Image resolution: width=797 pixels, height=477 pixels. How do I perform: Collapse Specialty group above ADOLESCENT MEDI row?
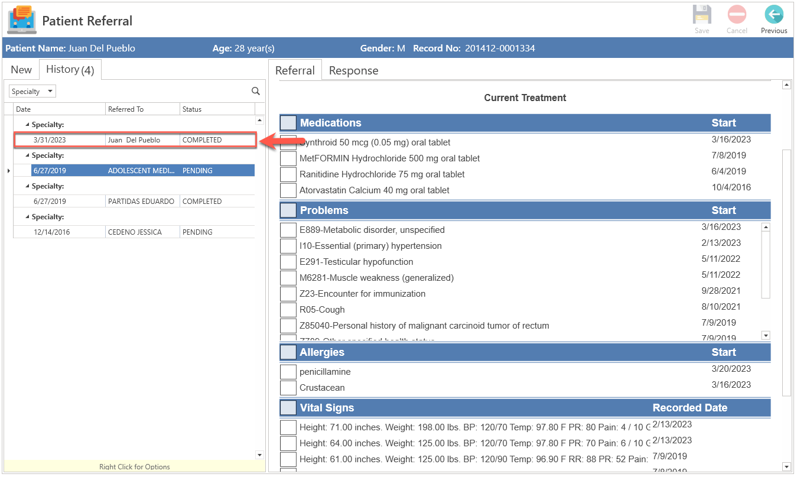pos(27,155)
